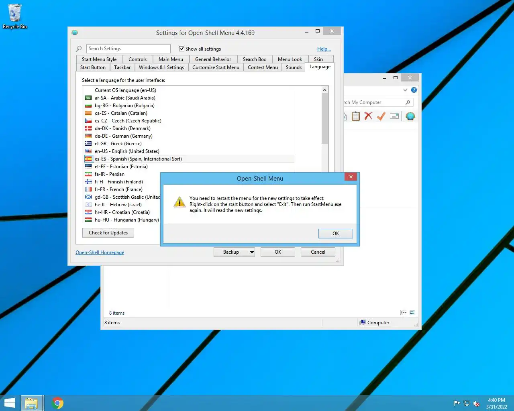The height and width of the screenshot is (411, 514).
Task: Select the Taskbar tab
Action: point(122,67)
